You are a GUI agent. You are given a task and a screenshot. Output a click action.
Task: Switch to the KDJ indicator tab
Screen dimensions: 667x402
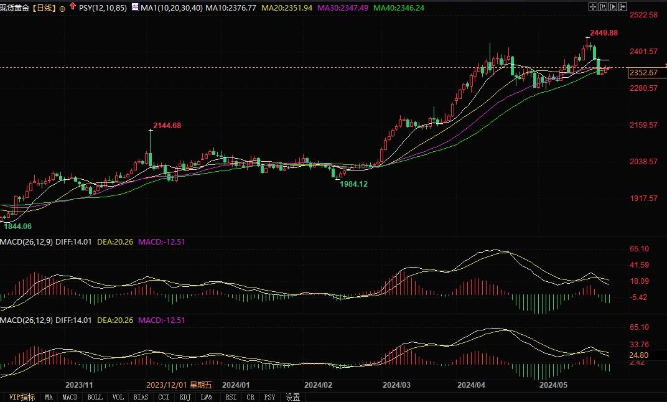tap(185, 397)
